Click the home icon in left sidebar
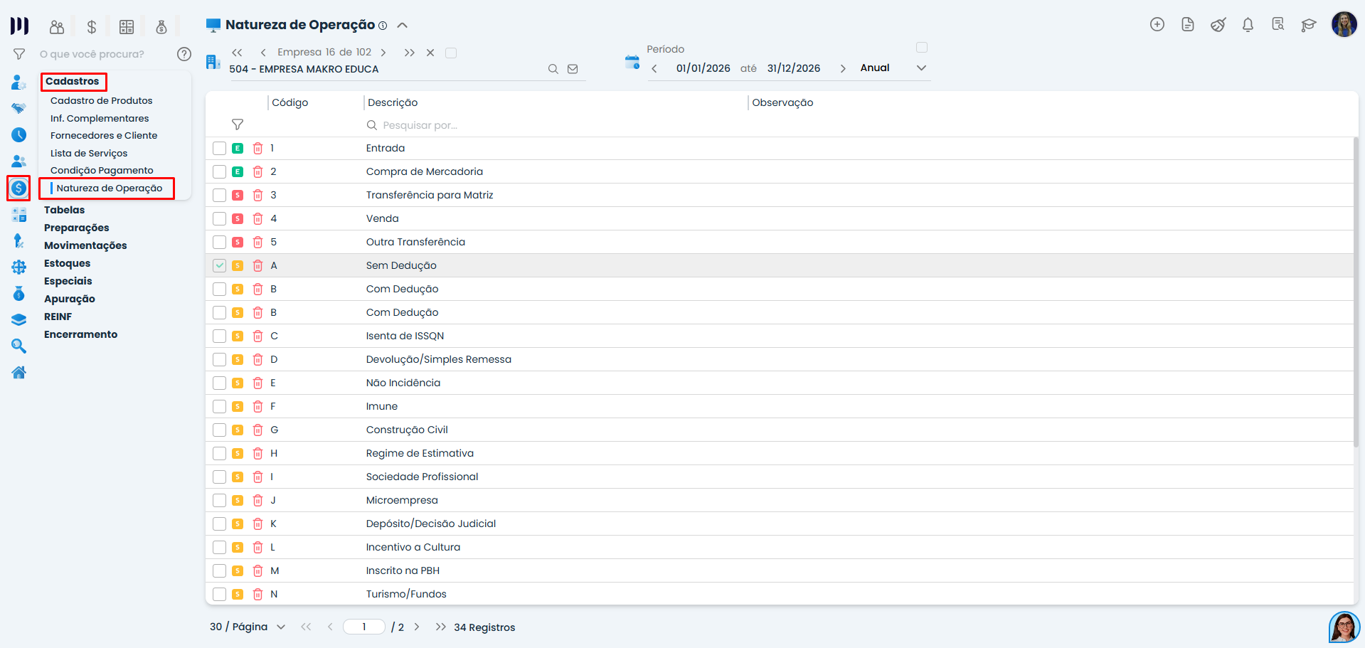Screen dimensions: 1365x648 pos(19,372)
